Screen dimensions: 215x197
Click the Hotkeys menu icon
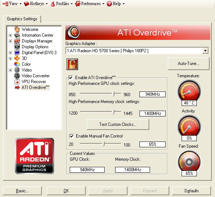(x=27, y=4)
